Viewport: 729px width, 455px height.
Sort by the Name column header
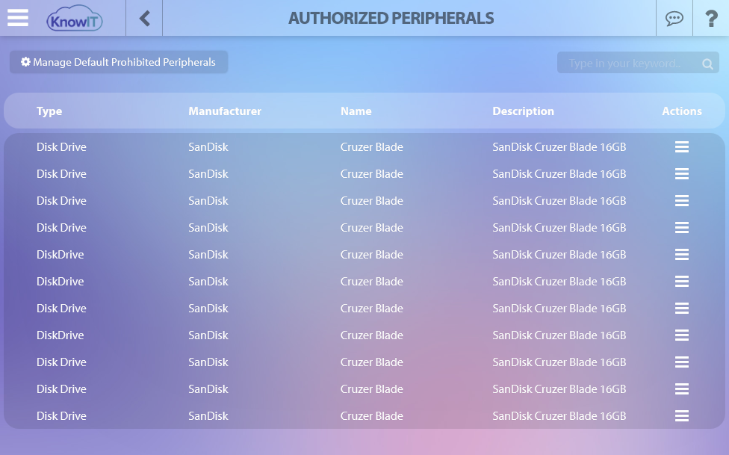coord(356,111)
